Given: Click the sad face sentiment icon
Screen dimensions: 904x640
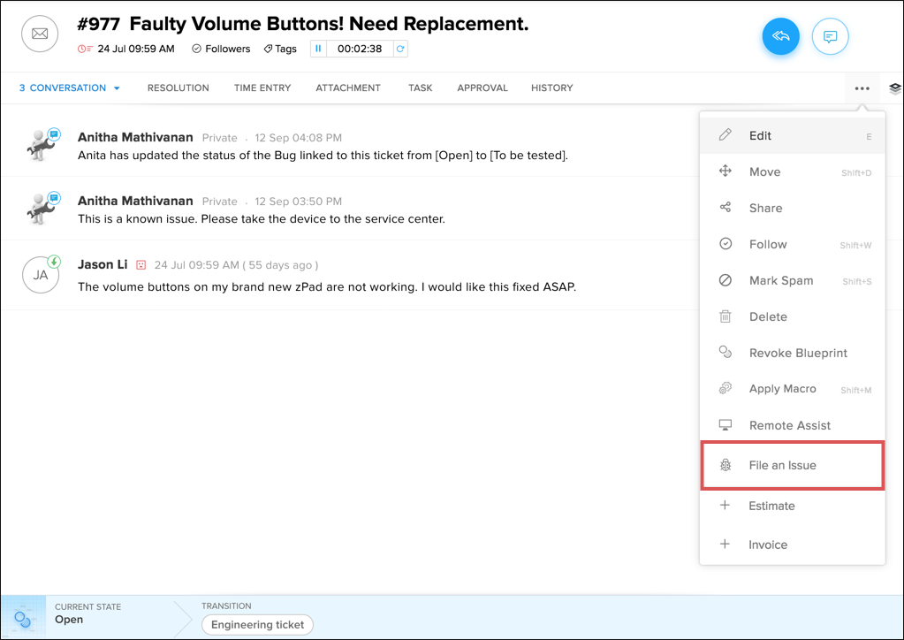Looking at the screenshot, I should [x=141, y=265].
